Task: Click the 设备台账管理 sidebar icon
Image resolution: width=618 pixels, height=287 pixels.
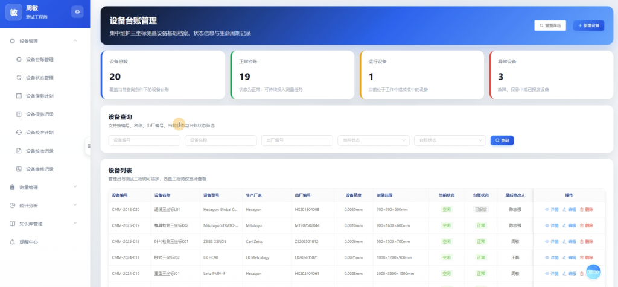Action: (x=19, y=60)
